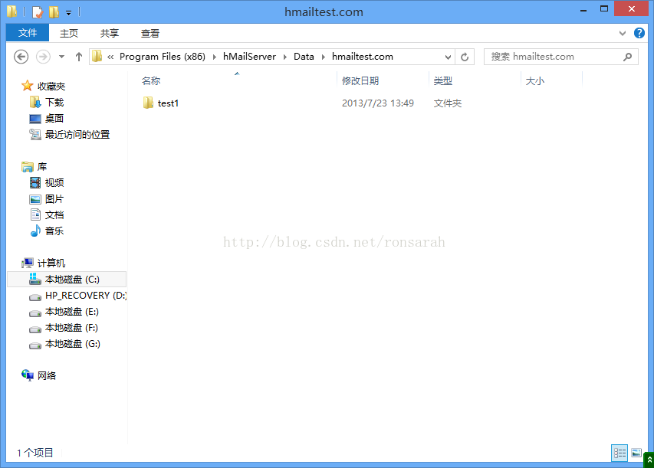Viewport: 654px width, 468px height.
Task: Click the Forward navigation arrow
Action: click(43, 57)
